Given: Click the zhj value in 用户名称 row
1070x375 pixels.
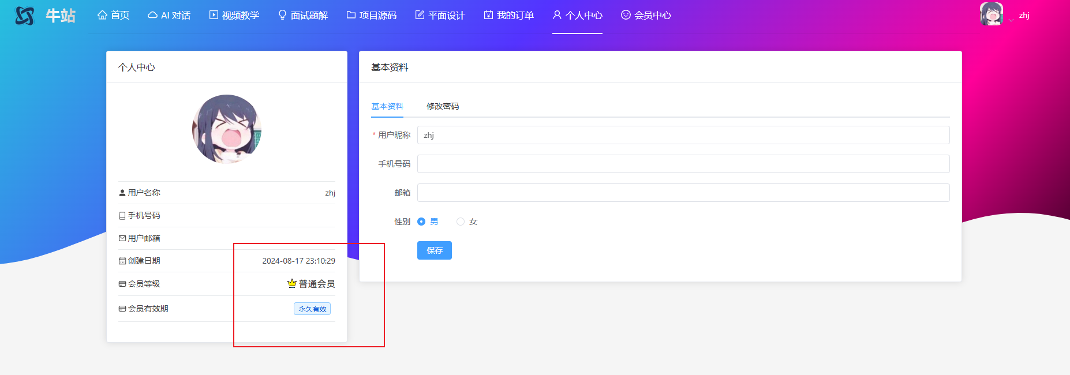Looking at the screenshot, I should (x=330, y=193).
